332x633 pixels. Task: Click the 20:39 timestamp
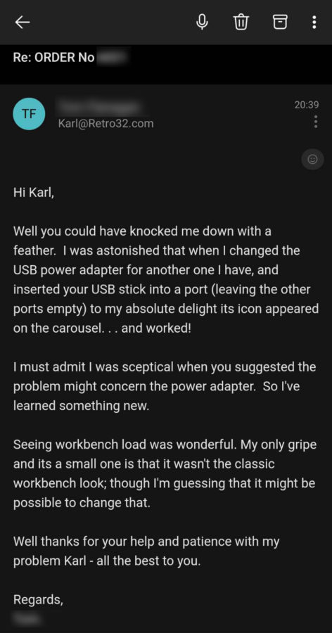tap(307, 105)
